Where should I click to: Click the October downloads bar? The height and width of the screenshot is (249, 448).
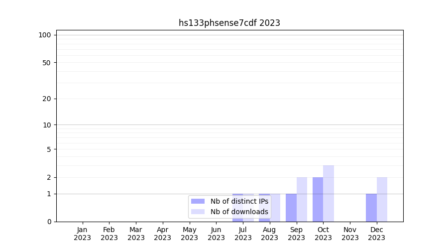(x=329, y=193)
